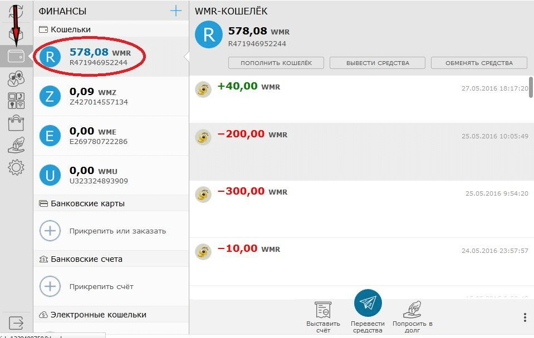This screenshot has width=534, height=338.
Task: Click the Прикрепить или заказать link text
Action: tap(117, 231)
